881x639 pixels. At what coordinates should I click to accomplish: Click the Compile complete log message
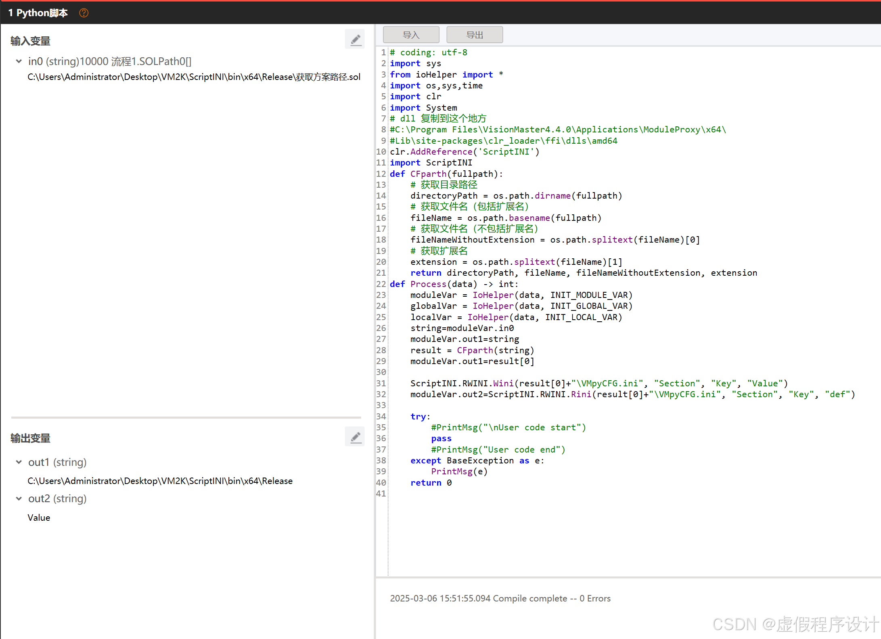pos(500,599)
